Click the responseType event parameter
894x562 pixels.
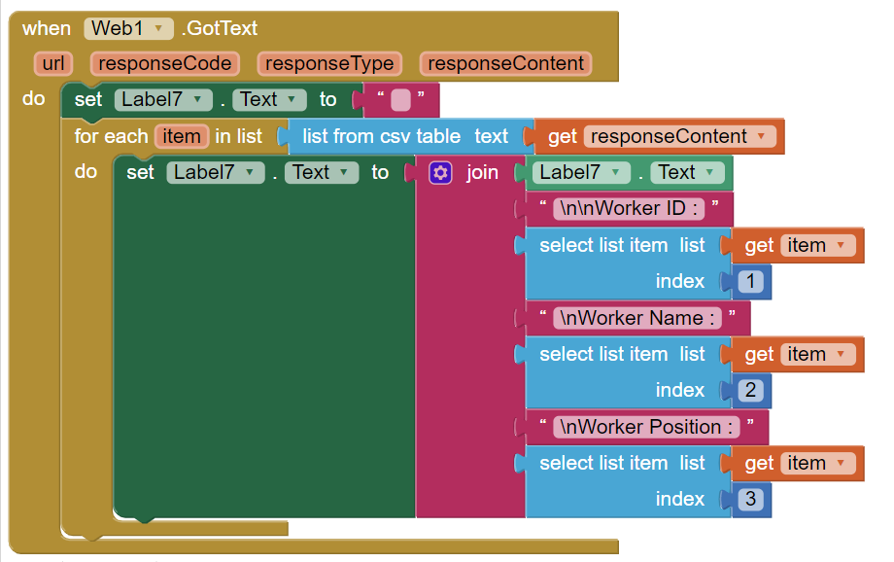coord(329,64)
